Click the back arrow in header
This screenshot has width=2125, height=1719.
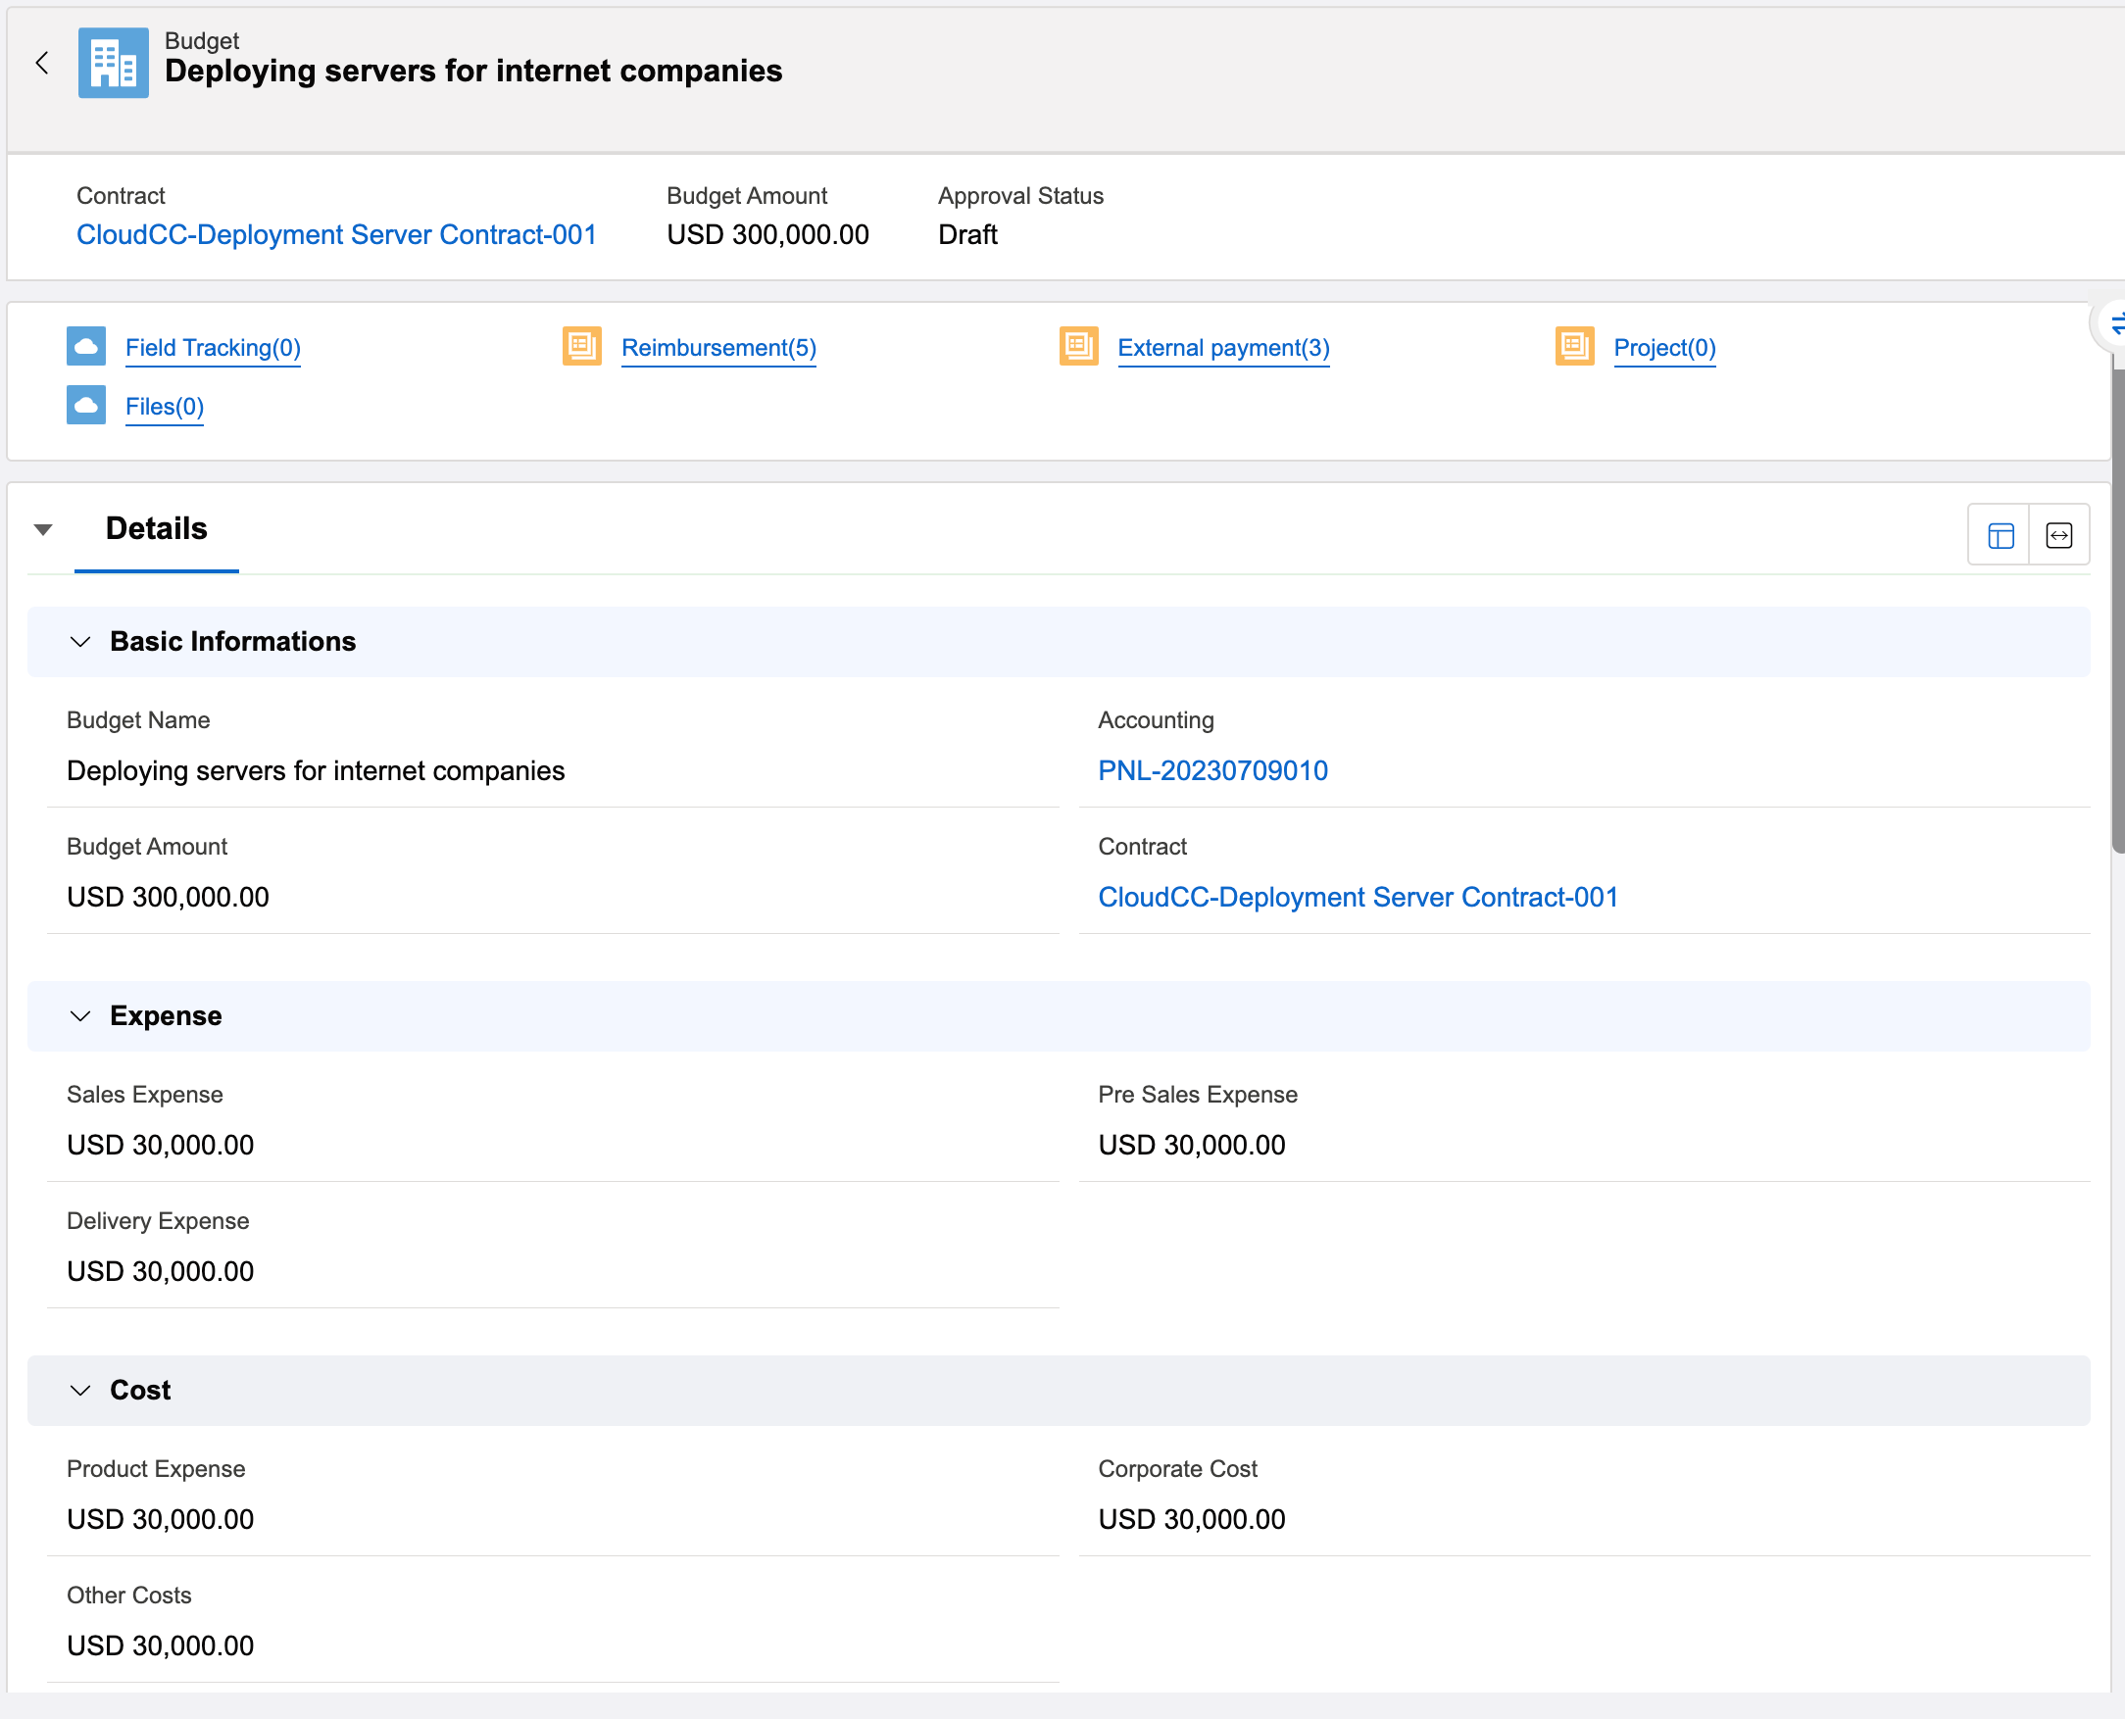click(41, 64)
